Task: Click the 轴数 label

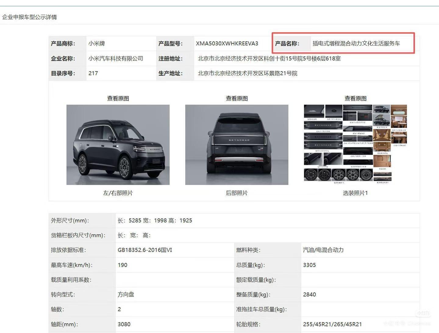Action: [x=57, y=309]
